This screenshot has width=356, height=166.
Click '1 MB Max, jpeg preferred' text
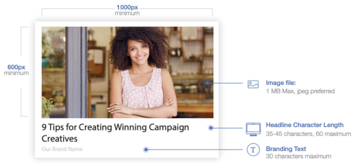[x=300, y=91]
